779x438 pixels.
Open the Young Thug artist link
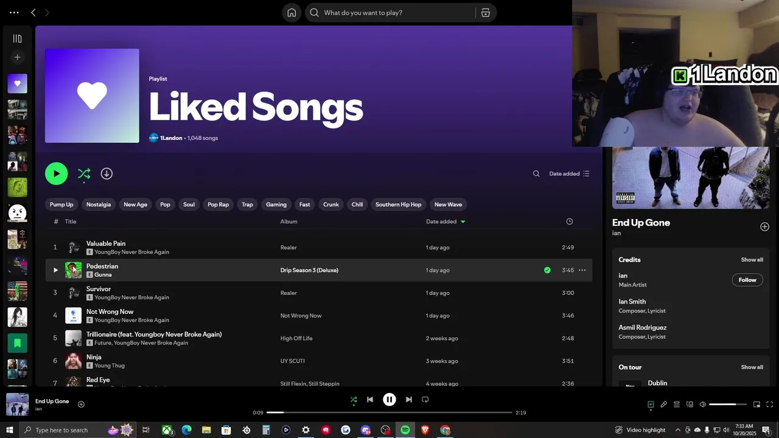[x=110, y=366]
